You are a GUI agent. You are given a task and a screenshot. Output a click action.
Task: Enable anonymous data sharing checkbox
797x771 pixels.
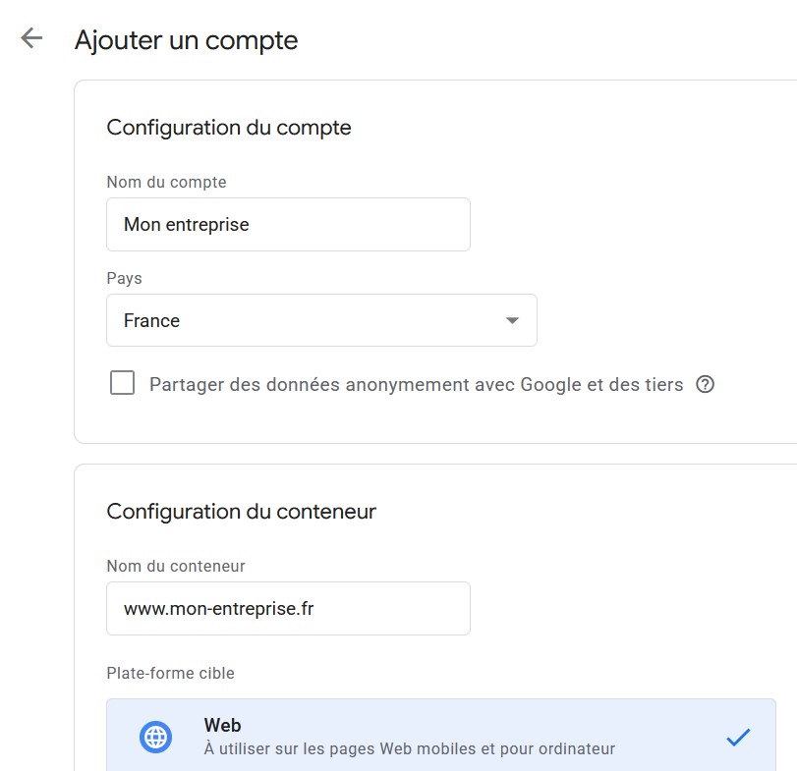pyautogui.click(x=123, y=384)
